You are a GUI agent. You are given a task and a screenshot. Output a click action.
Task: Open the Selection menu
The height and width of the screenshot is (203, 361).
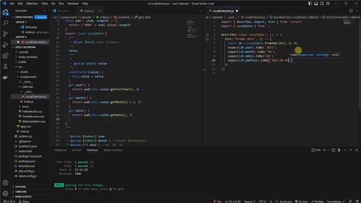pyautogui.click(x=32, y=3)
